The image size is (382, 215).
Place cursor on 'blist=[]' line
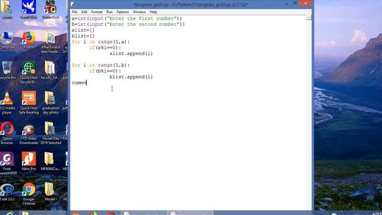83,36
